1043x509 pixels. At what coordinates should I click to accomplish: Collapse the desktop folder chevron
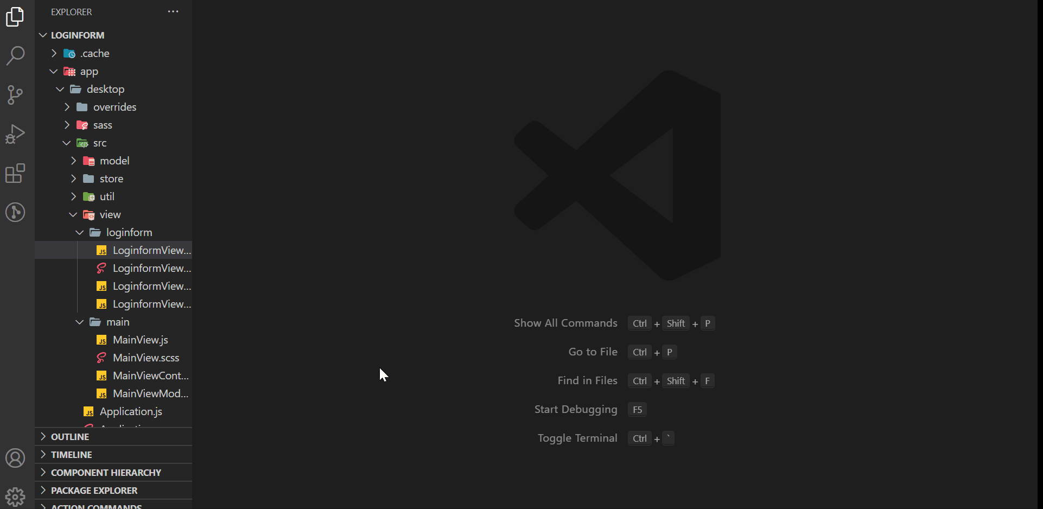click(60, 89)
